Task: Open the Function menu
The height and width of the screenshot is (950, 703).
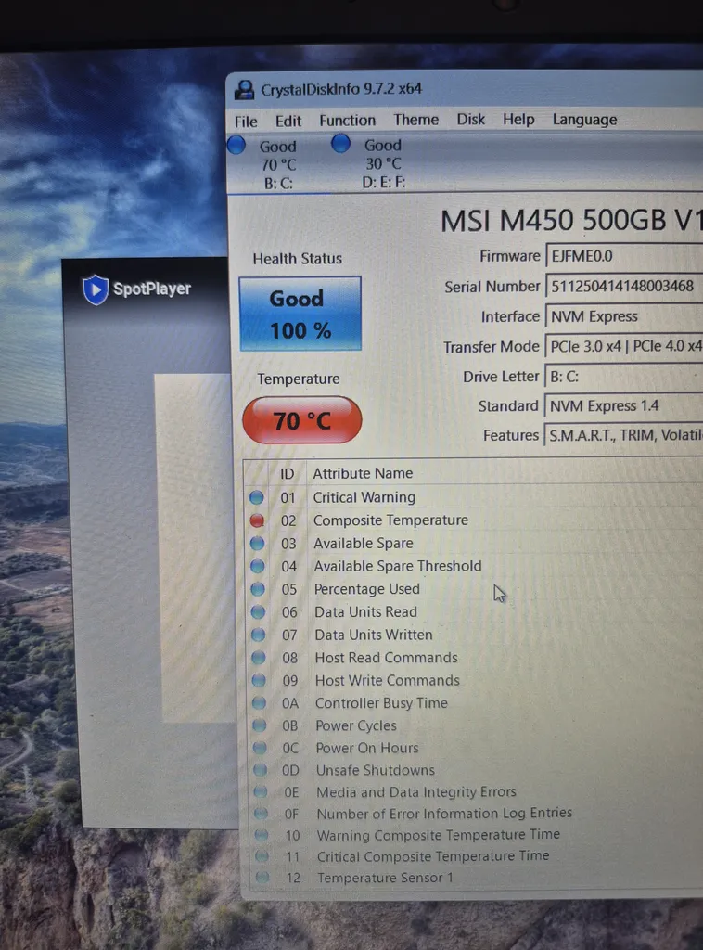Action: click(x=347, y=120)
